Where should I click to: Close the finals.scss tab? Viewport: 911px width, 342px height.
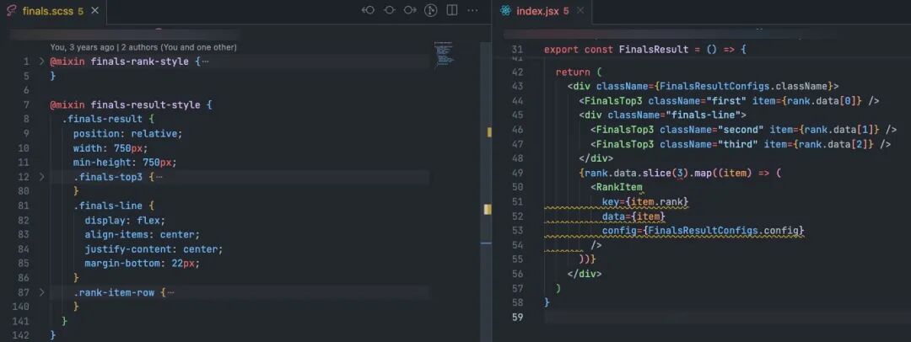[95, 10]
